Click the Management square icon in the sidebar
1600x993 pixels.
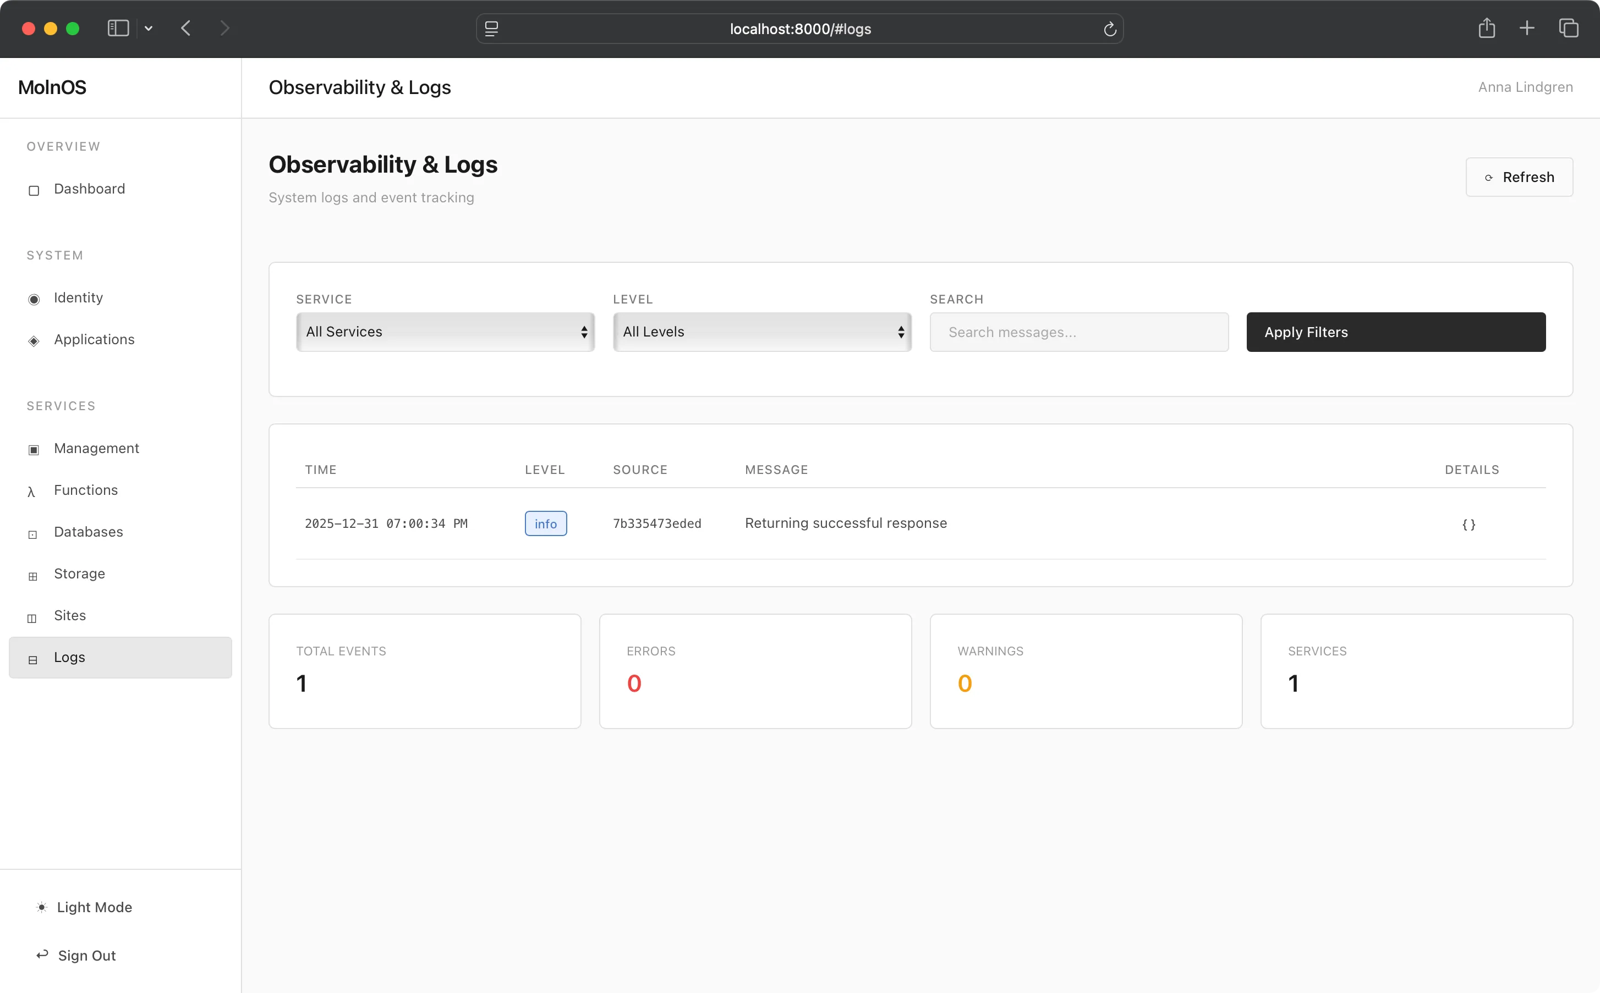coord(33,450)
